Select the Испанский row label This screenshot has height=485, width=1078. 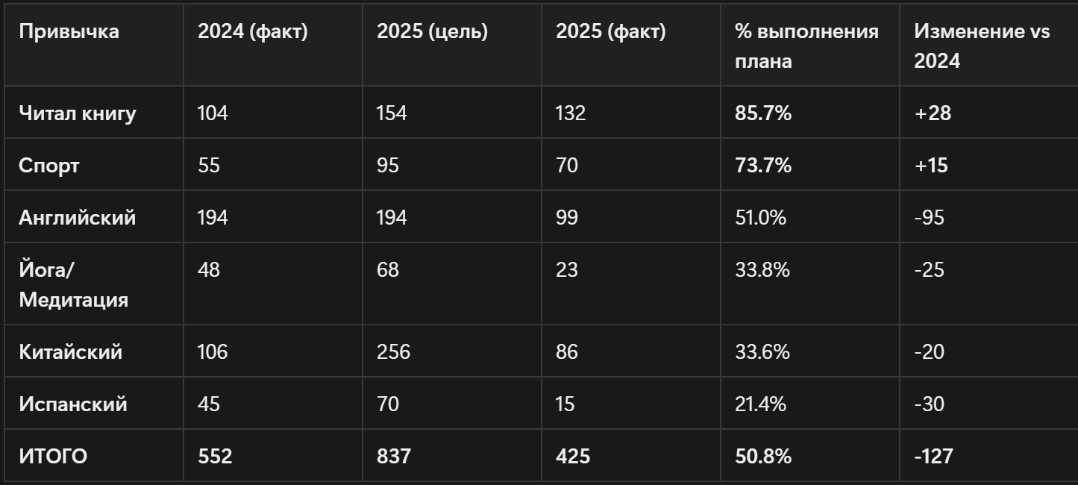point(73,404)
